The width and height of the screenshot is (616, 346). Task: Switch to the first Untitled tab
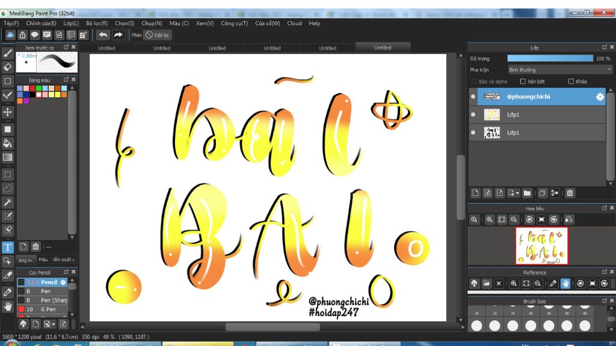[106, 48]
